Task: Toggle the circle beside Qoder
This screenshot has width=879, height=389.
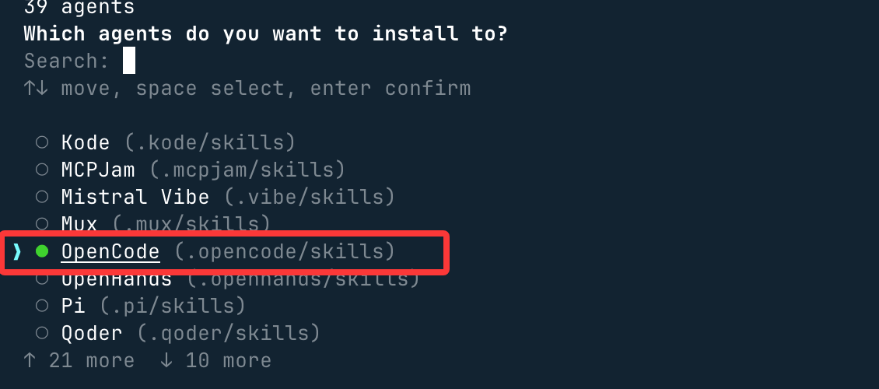Action: (x=43, y=333)
